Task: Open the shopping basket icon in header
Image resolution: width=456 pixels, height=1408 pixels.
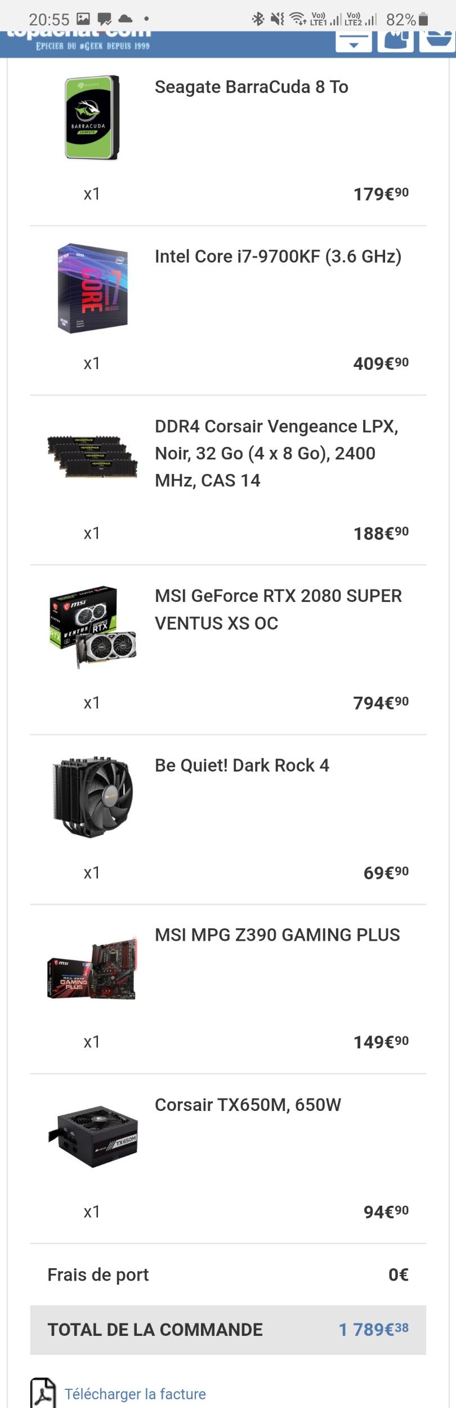Action: [438, 41]
